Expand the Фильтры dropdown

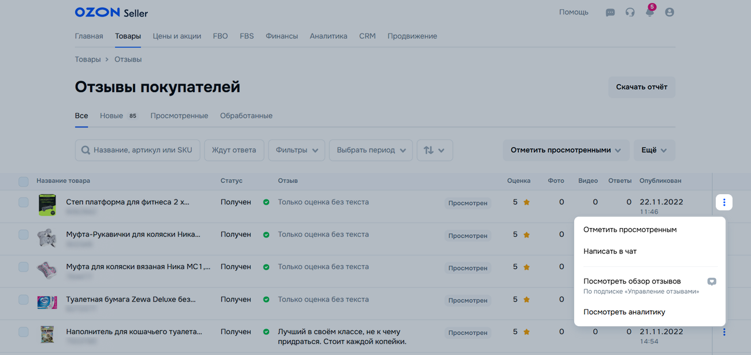coord(297,150)
